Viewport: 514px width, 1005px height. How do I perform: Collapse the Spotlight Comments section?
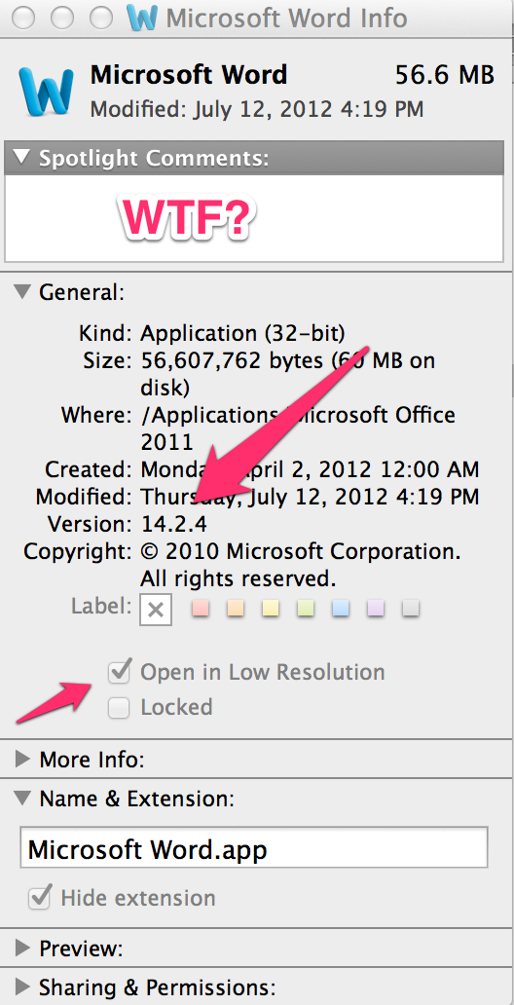pyautogui.click(x=22, y=157)
